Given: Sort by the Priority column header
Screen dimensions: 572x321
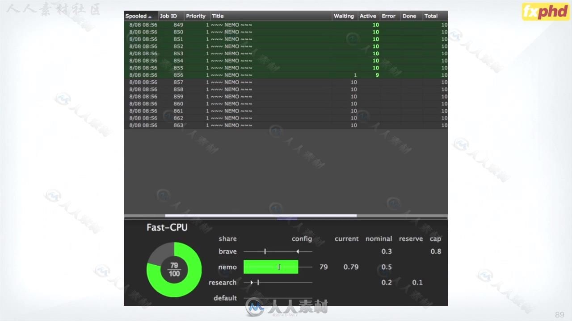Looking at the screenshot, I should [x=197, y=16].
